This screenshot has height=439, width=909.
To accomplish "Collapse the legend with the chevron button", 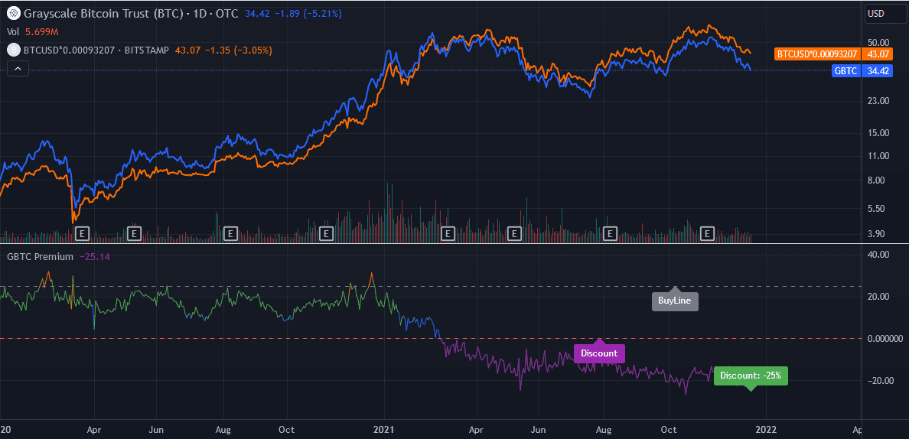I will (18, 68).
